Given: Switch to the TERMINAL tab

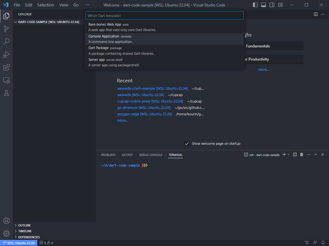Looking at the screenshot, I should (x=175, y=155).
